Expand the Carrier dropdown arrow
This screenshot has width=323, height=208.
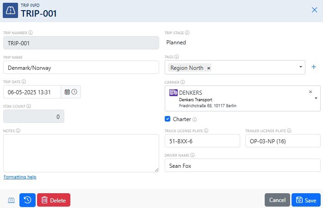point(316,98)
